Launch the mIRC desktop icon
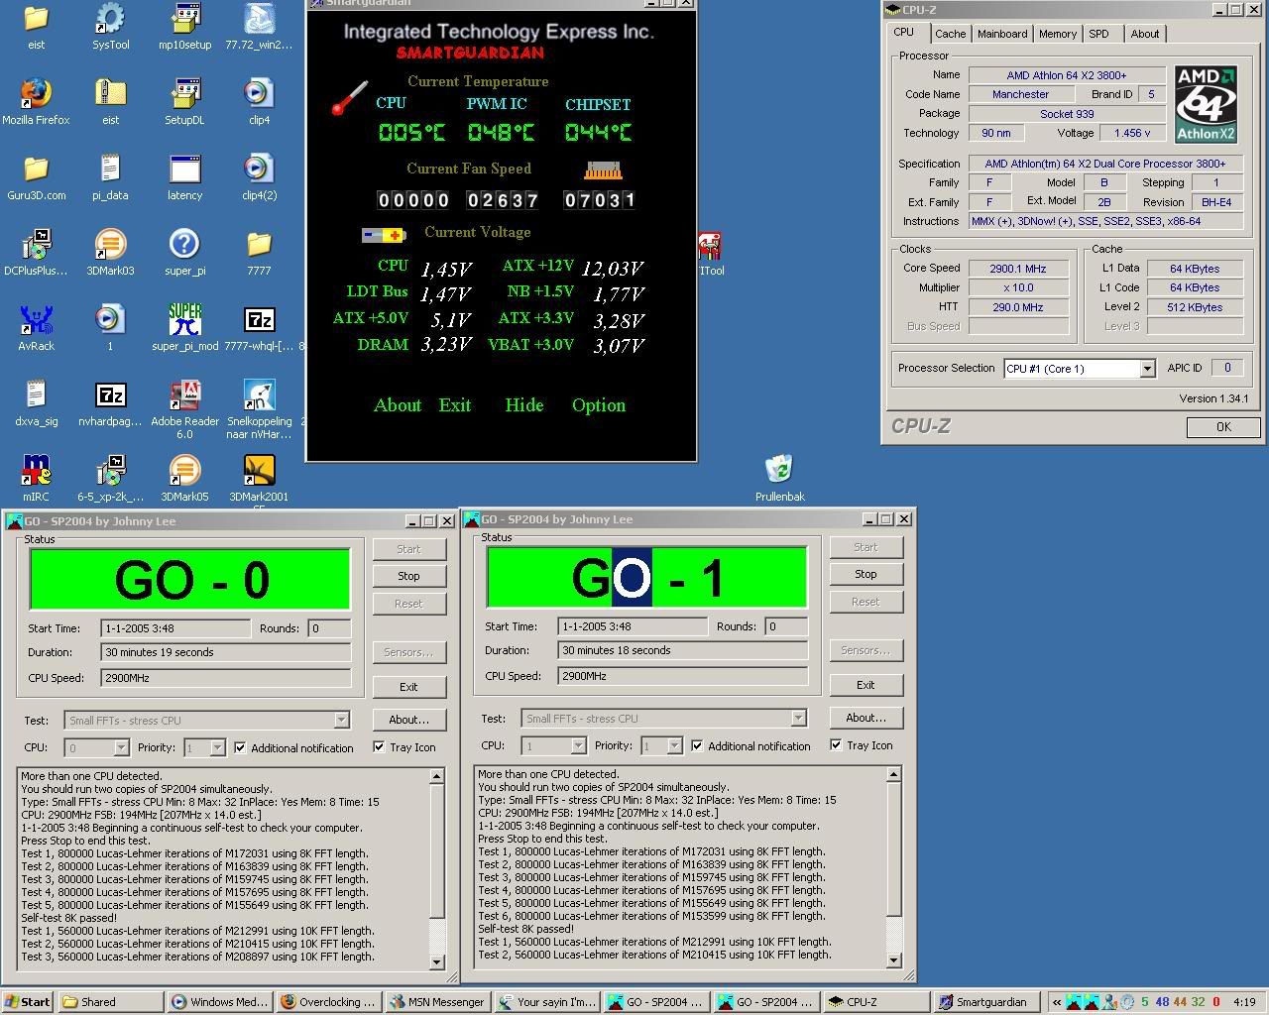Image resolution: width=1269 pixels, height=1015 pixels. (x=36, y=478)
